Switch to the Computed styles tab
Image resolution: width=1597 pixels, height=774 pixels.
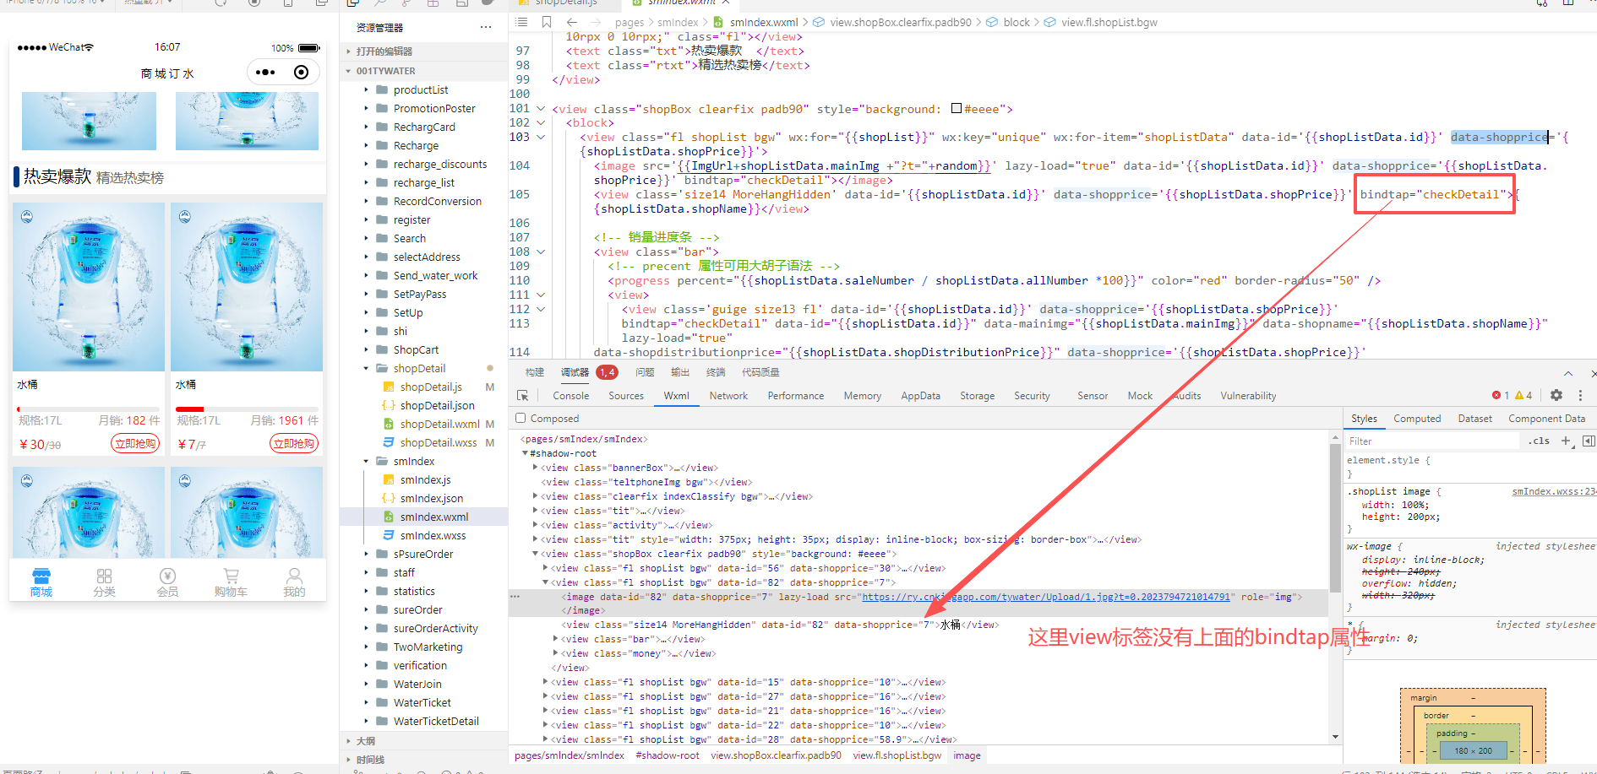pos(1417,418)
